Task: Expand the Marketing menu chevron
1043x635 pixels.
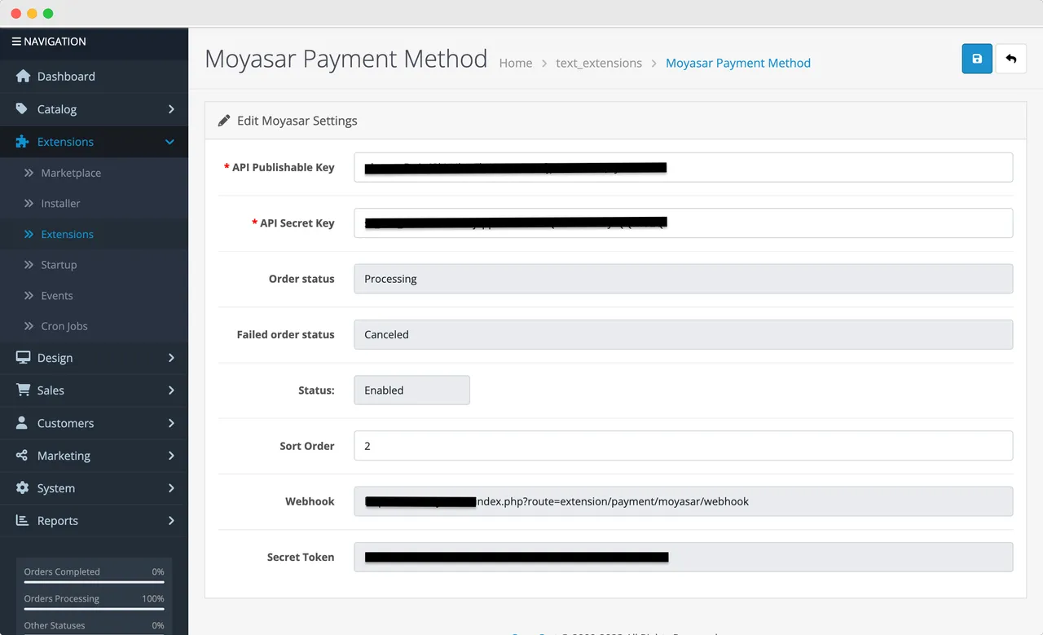Action: (x=171, y=456)
